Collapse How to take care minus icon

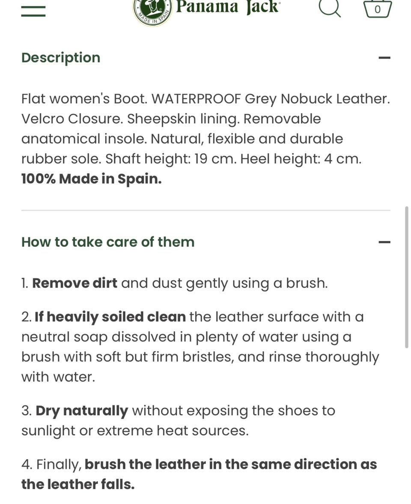[x=384, y=242]
